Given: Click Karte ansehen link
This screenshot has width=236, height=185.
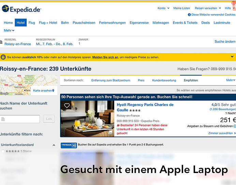Looking at the screenshot, I should [x=42, y=91].
